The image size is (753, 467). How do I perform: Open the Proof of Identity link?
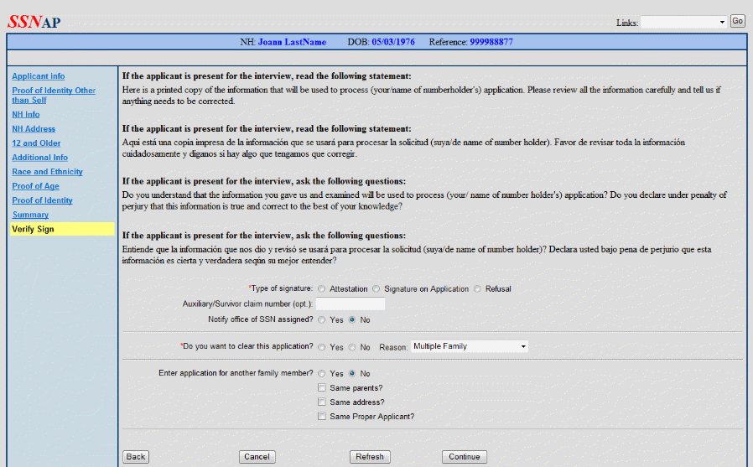tap(42, 200)
